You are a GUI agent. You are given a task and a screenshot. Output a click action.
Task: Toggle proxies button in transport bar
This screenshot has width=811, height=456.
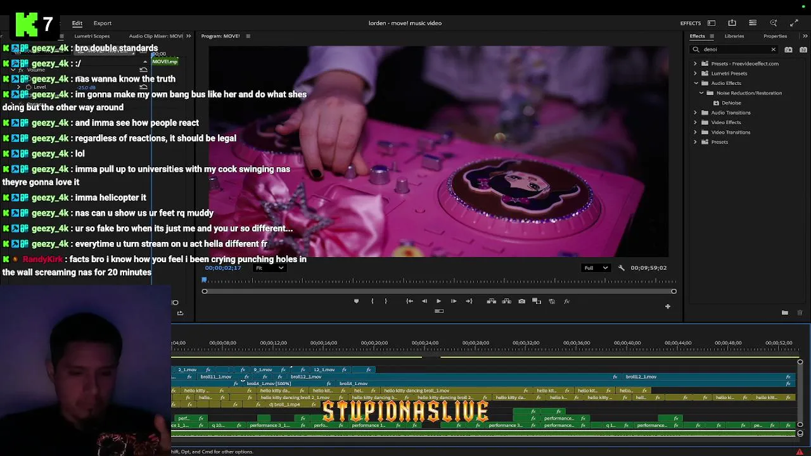click(552, 301)
